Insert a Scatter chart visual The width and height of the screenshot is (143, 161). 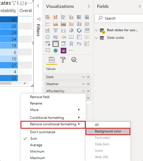point(63,31)
